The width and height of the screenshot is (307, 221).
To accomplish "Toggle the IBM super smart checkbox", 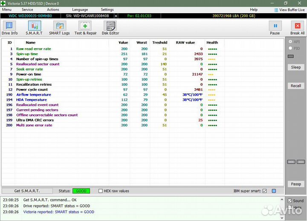I will pyautogui.click(x=265, y=191).
